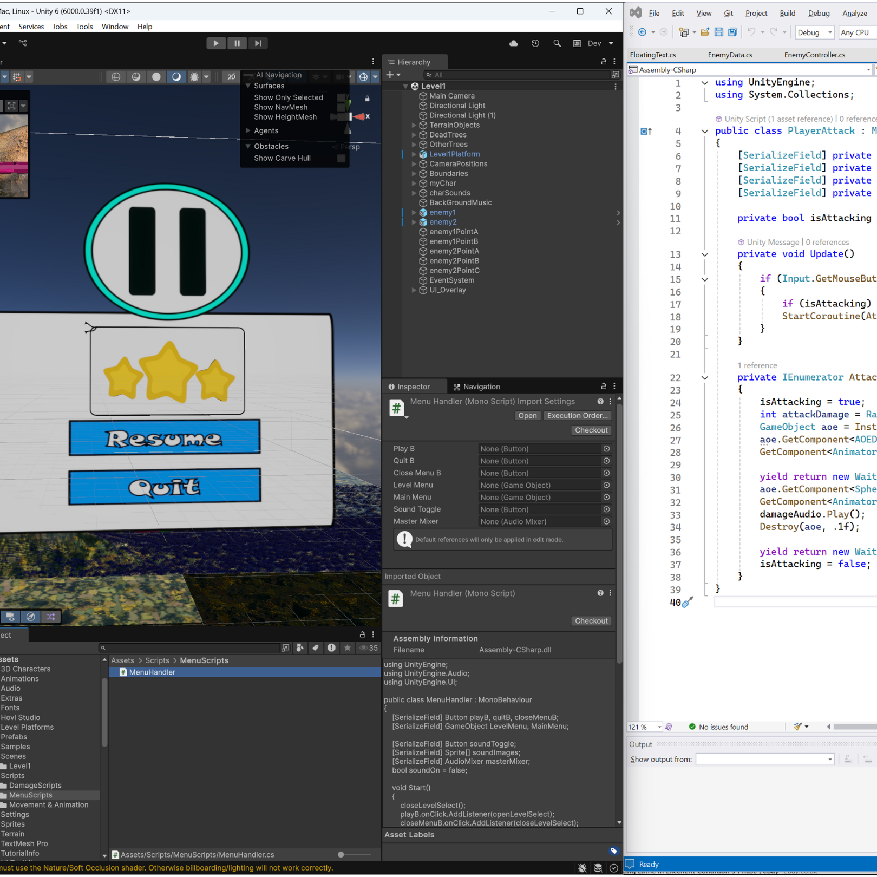Expand the TerrainObjects hierarchy item
Viewport: 877px width, 877px height.
(414, 125)
